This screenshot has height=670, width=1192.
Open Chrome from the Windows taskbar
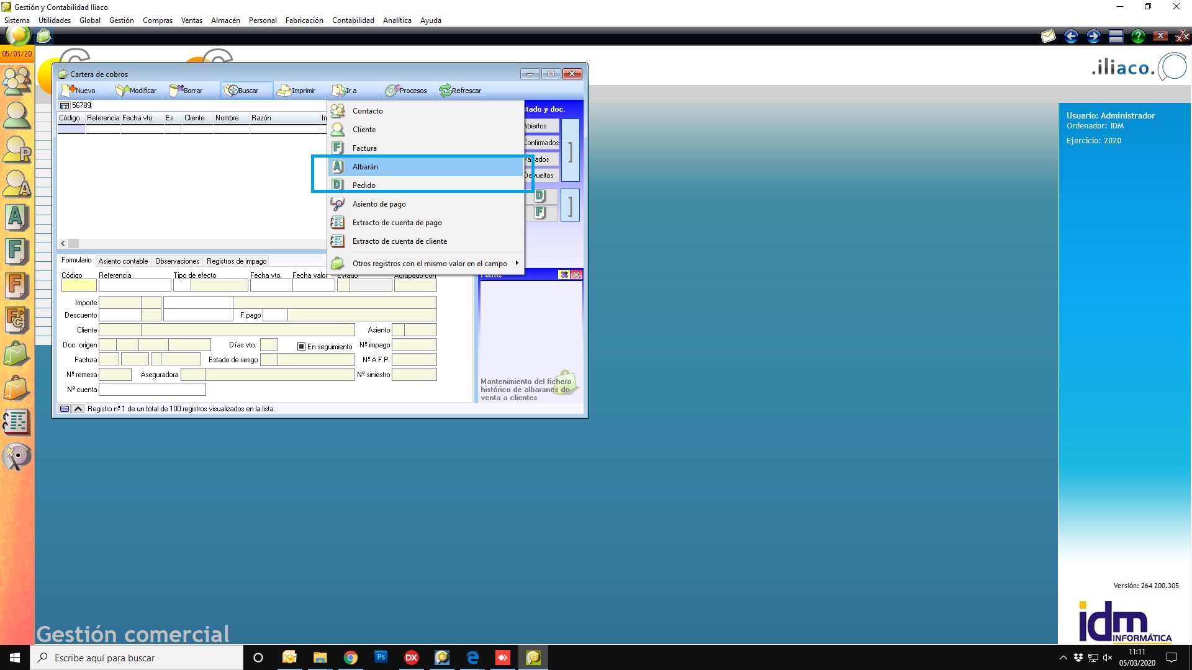351,658
